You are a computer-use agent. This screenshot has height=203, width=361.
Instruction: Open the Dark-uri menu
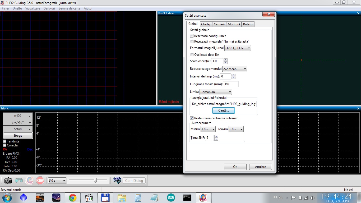pyautogui.click(x=49, y=8)
